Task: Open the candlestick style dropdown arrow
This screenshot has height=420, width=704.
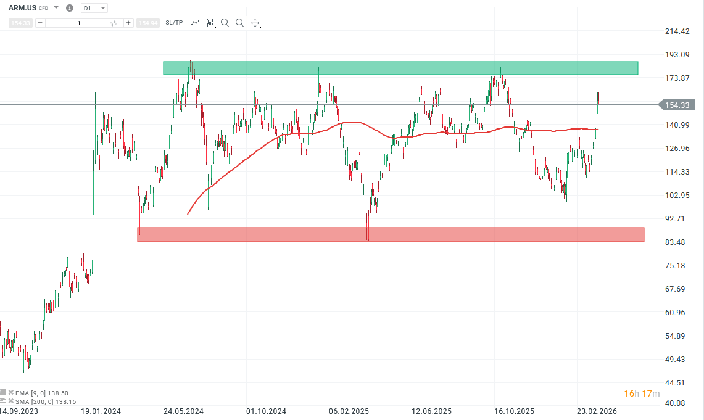Action: coord(214,27)
